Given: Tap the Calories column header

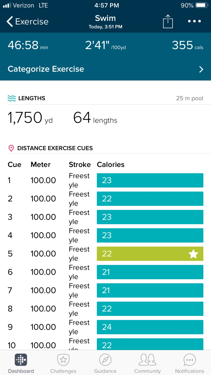Looking at the screenshot, I should (111, 165).
